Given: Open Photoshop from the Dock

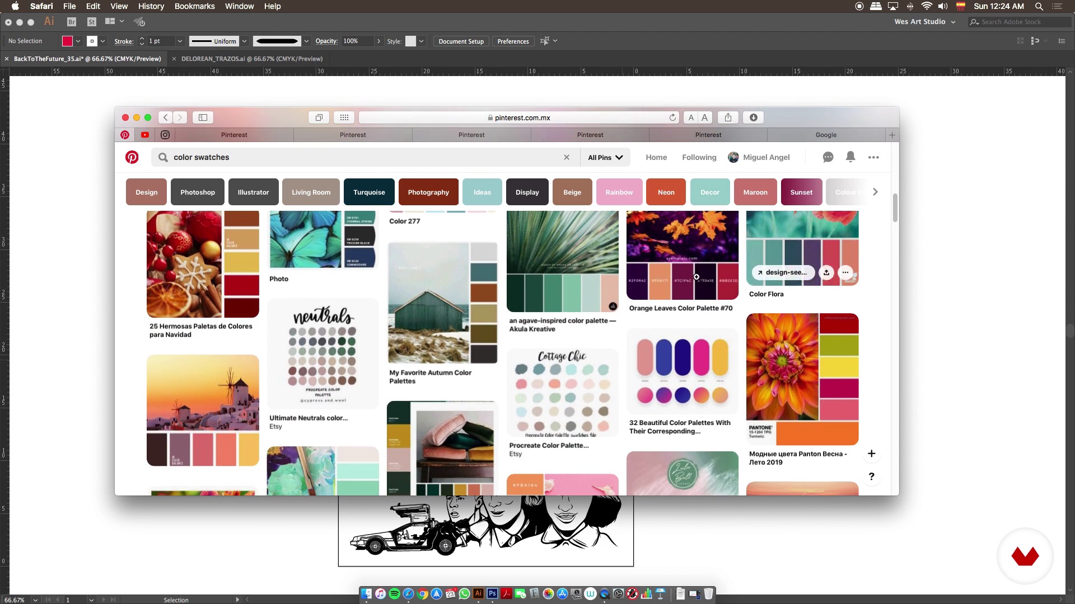Looking at the screenshot, I should click(x=492, y=594).
